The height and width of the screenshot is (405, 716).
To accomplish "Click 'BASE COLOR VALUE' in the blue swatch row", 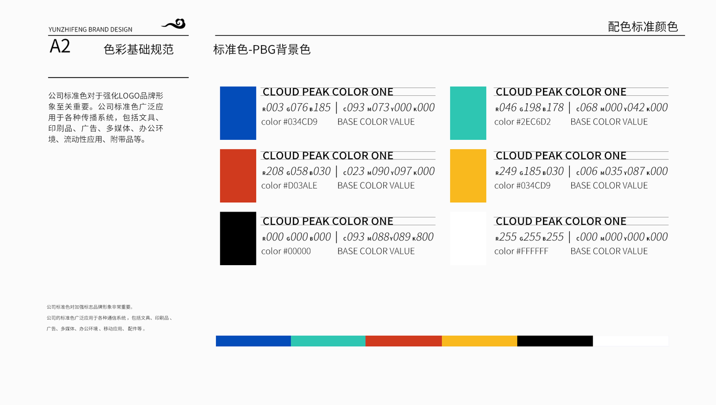I will [x=376, y=122].
